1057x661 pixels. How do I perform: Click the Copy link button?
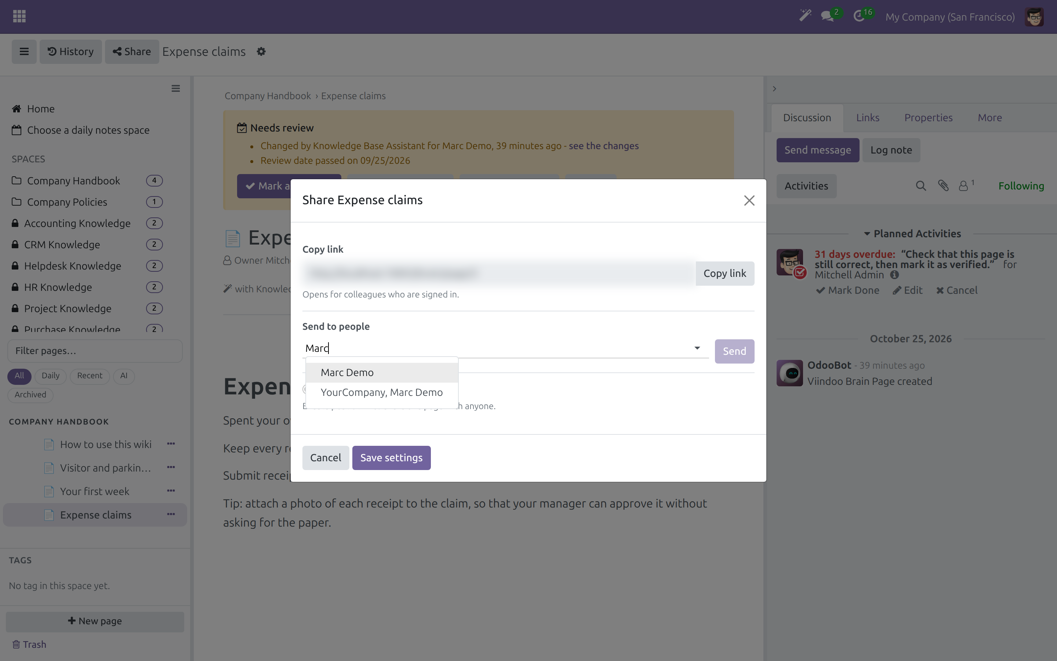[724, 274]
